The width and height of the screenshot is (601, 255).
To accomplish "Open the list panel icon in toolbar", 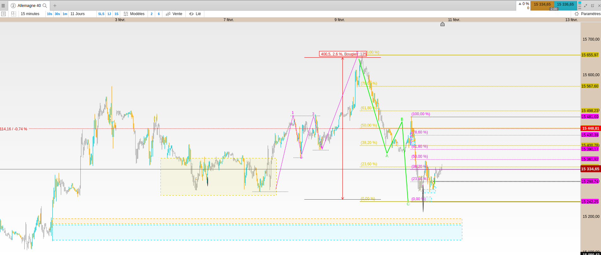I will 3,14.
